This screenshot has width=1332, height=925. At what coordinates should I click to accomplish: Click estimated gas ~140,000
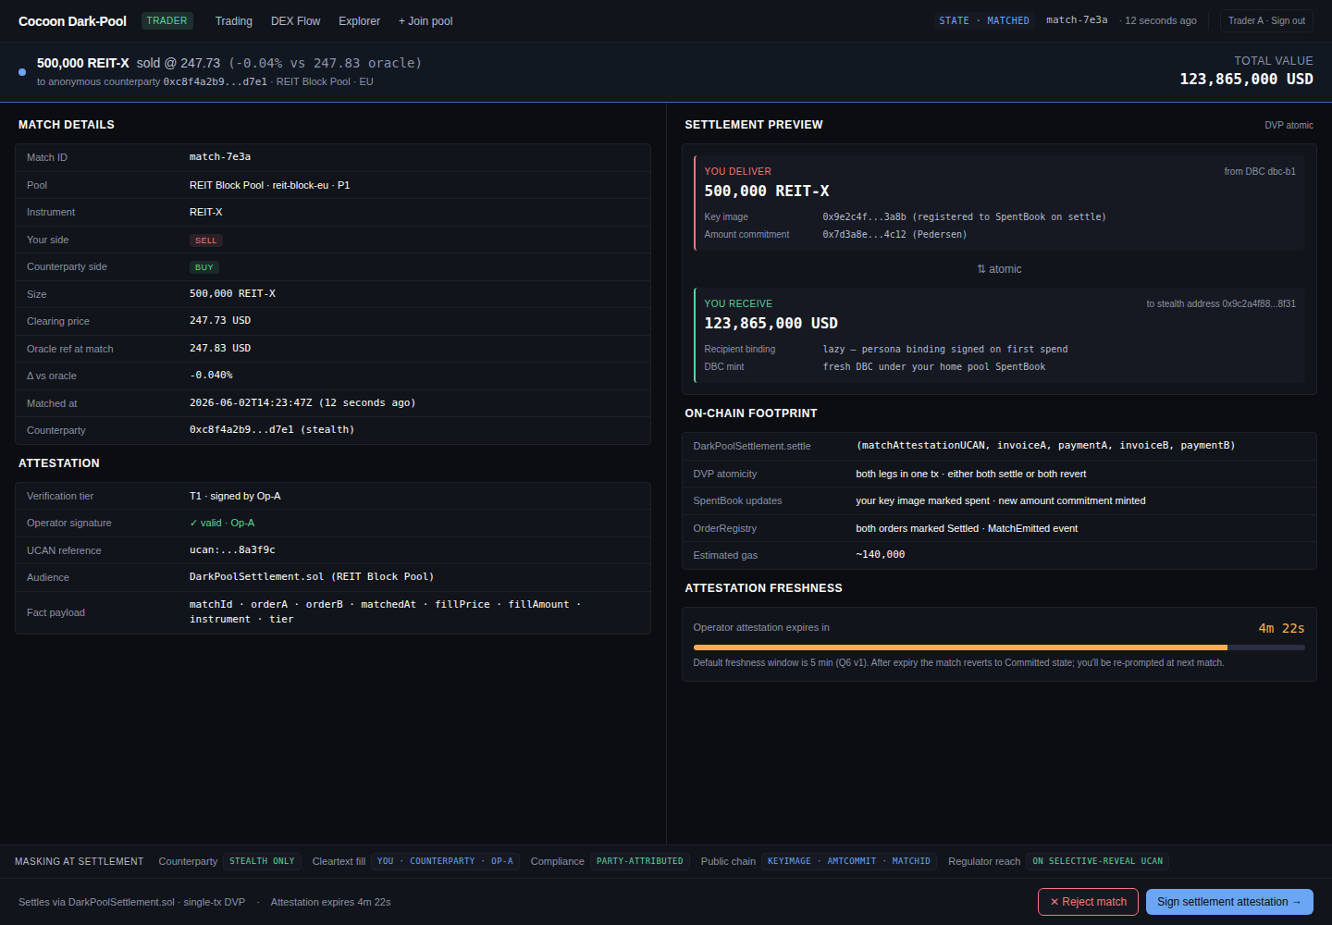[881, 555]
